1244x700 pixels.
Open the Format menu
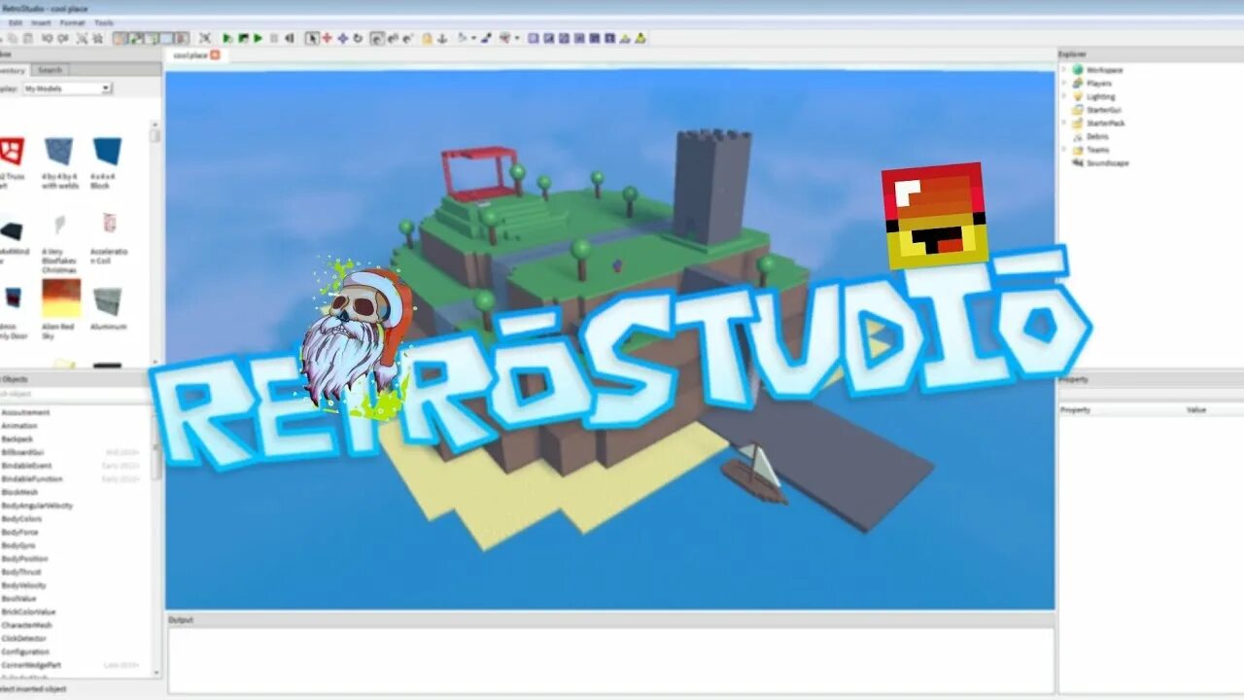(x=72, y=22)
